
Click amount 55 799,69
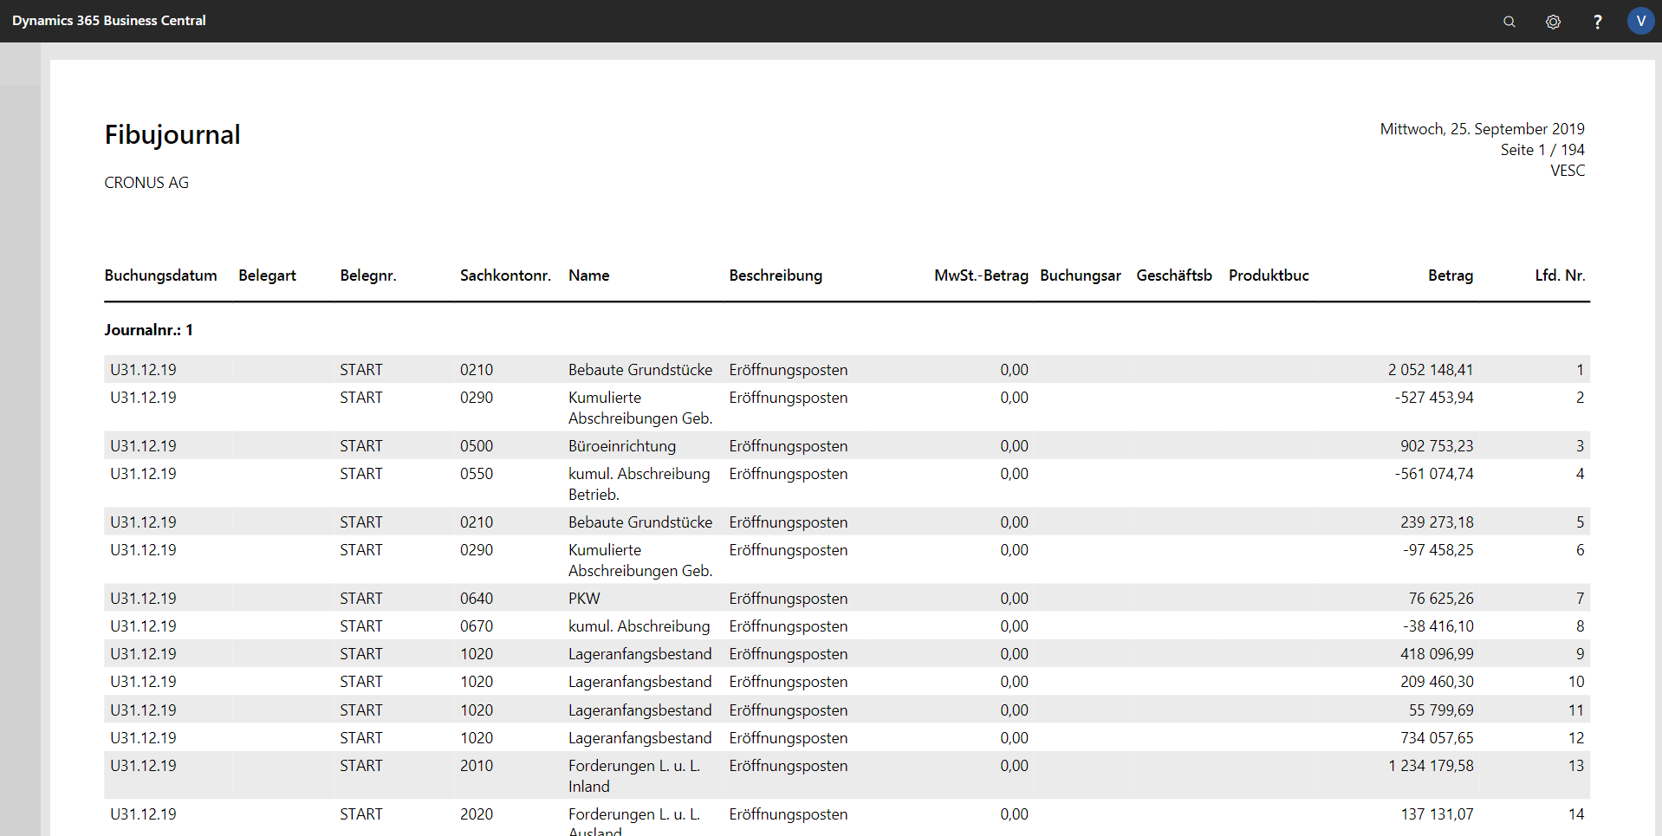click(x=1441, y=710)
